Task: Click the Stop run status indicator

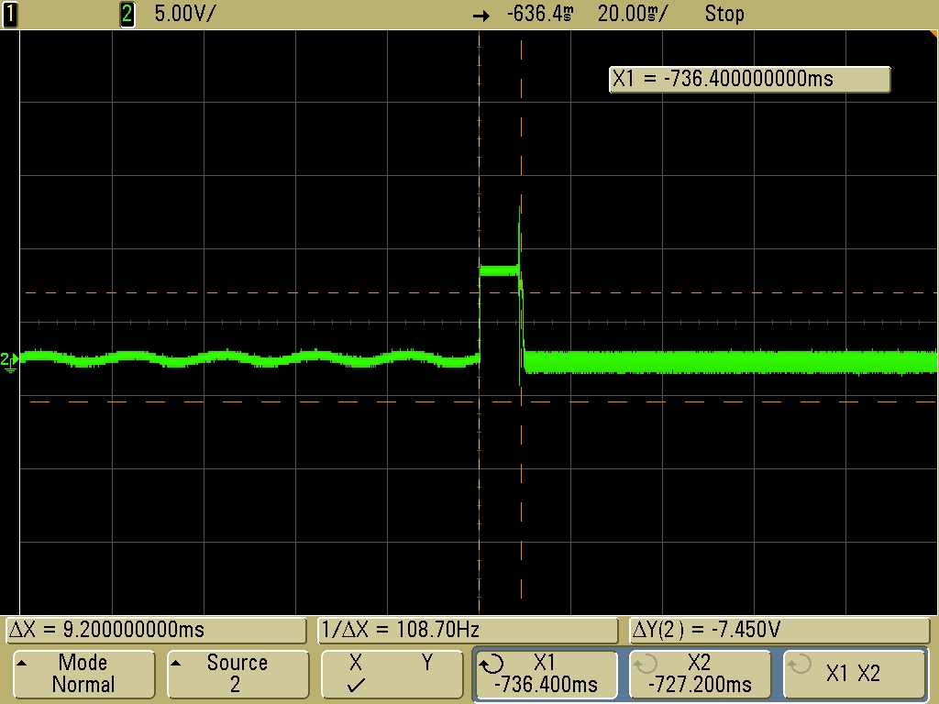Action: [724, 14]
